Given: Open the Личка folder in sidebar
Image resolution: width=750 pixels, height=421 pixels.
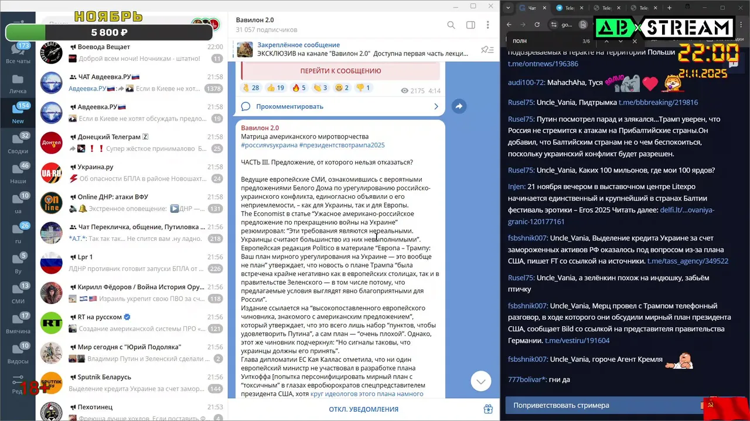Looking at the screenshot, I should (x=18, y=84).
